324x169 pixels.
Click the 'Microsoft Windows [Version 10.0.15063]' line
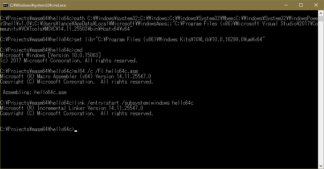click(x=50, y=55)
